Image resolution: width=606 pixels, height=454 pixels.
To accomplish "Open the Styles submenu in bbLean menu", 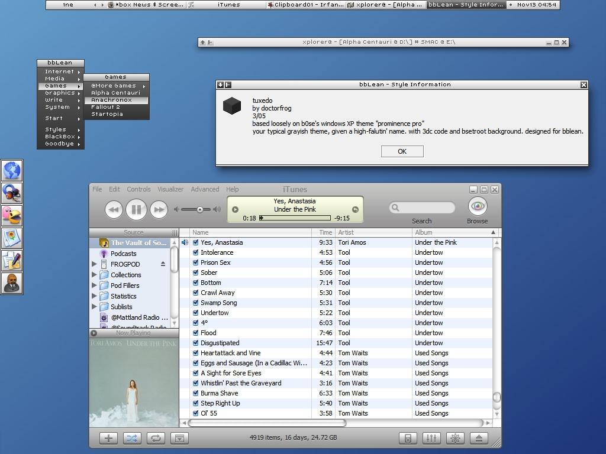I will tap(61, 129).
